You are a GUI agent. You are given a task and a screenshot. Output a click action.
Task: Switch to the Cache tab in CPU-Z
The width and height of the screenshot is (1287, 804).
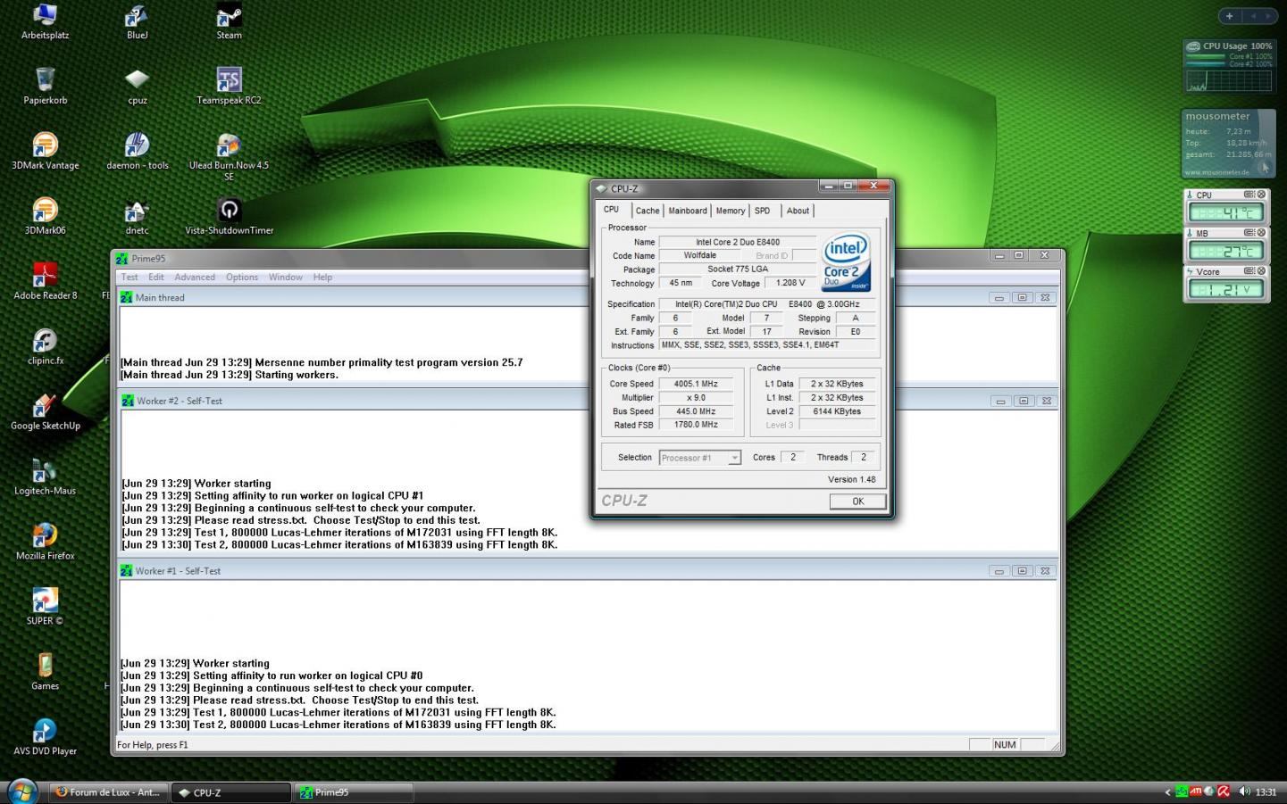648,211
